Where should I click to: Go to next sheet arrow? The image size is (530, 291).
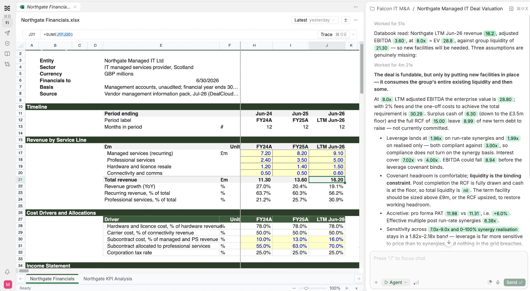358,279
